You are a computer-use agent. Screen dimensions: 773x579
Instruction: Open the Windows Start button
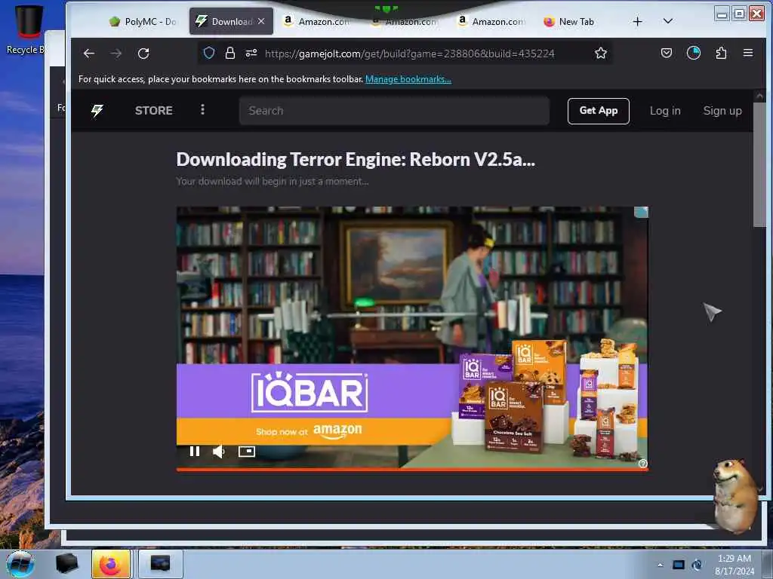click(x=20, y=564)
